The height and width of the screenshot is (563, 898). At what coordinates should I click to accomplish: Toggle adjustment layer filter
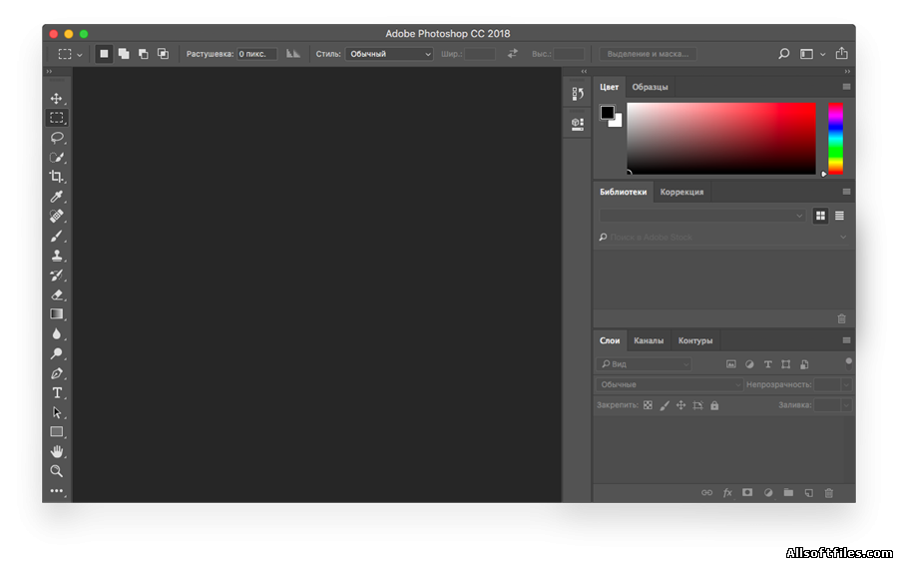pos(749,364)
